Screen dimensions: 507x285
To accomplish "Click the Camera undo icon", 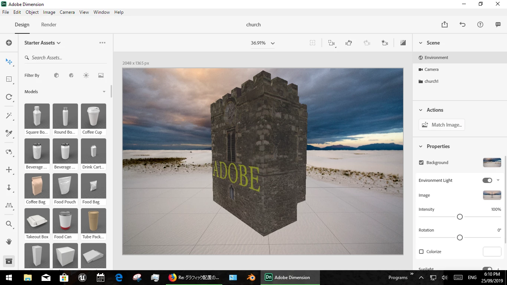I will pyautogui.click(x=349, y=43).
